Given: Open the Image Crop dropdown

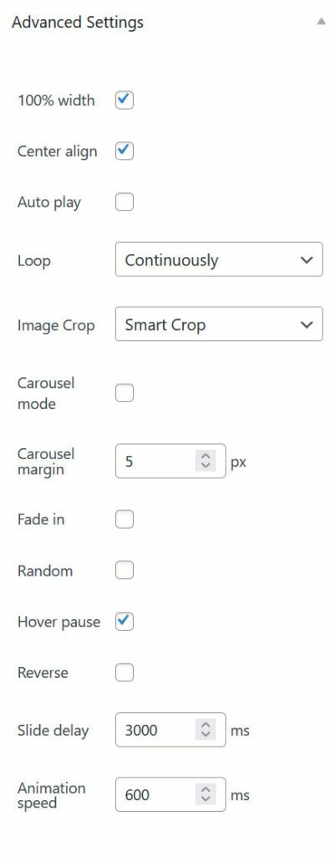Looking at the screenshot, I should [x=219, y=324].
